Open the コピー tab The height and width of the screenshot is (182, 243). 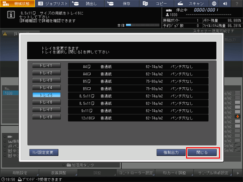pos(157,3)
